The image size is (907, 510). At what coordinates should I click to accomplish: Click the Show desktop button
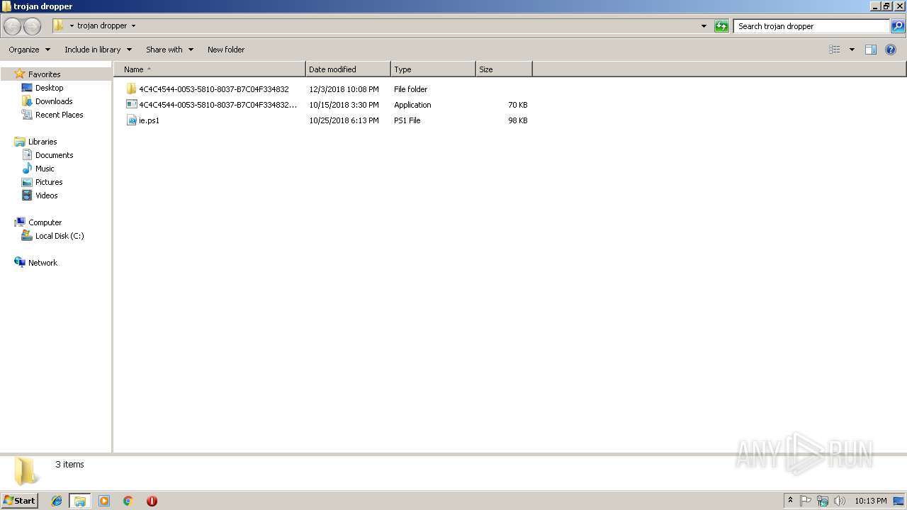(x=899, y=501)
